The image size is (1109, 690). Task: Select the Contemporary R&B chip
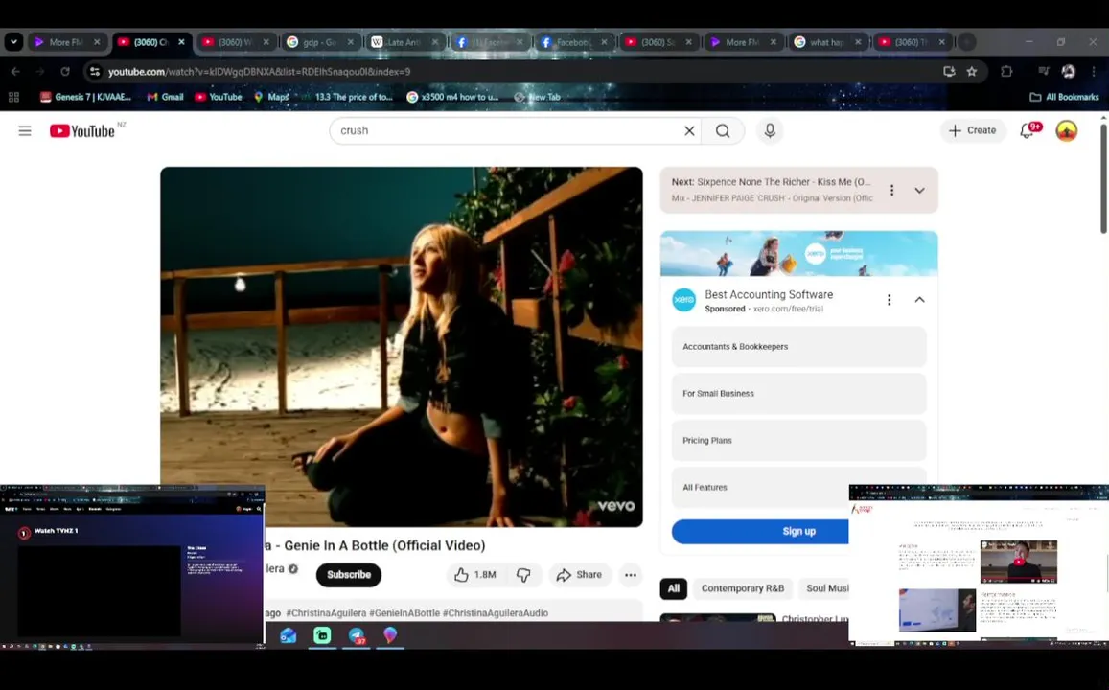coord(743,588)
